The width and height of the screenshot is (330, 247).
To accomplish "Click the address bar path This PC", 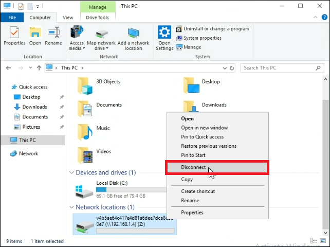I will [x=69, y=68].
